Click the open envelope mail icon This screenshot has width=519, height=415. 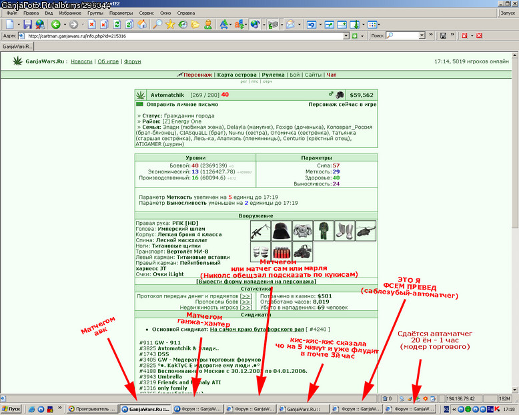[290, 25]
